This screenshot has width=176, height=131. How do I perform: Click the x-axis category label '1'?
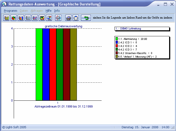pos(58,103)
